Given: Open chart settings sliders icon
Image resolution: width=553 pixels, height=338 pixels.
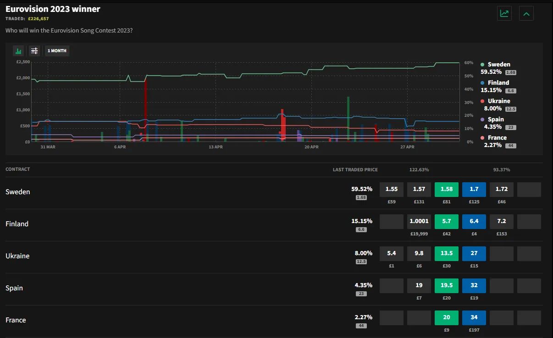Looking at the screenshot, I should click(34, 51).
